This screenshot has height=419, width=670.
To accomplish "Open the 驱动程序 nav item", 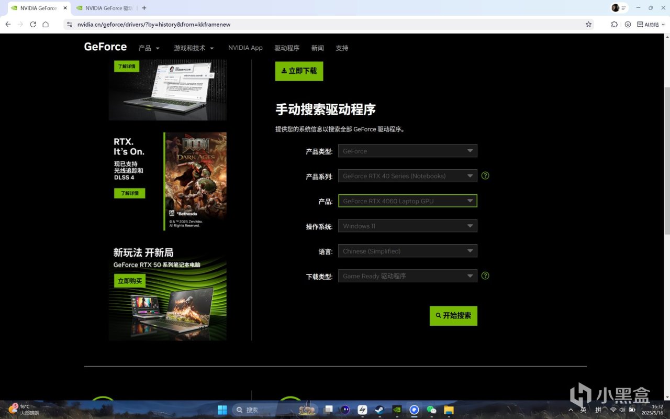I will click(287, 48).
